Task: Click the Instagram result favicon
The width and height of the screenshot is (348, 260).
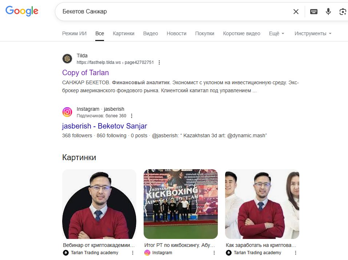Action: pos(67,112)
